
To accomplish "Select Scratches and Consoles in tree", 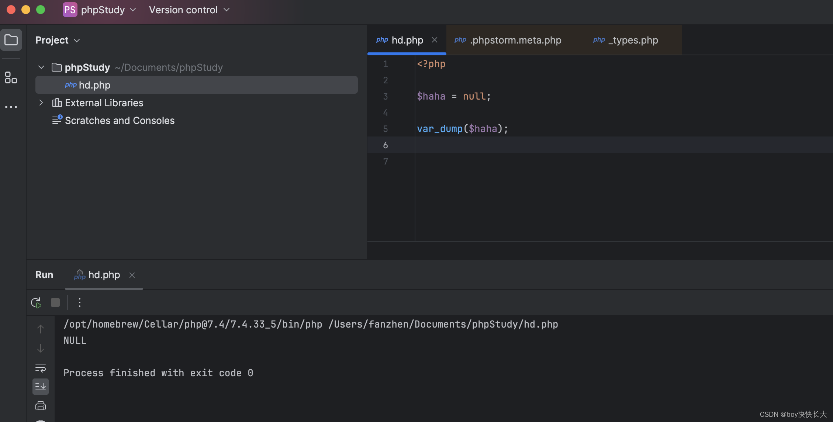I will coord(120,121).
